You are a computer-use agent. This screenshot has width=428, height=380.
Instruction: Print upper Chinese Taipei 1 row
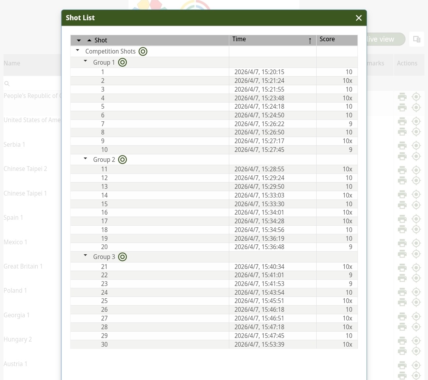(402, 194)
